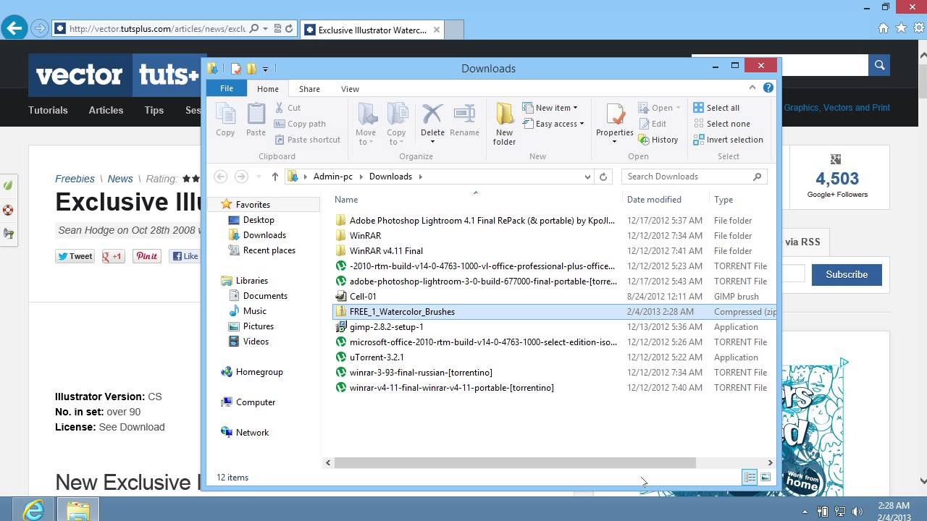Screen dimensions: 927x521
Task: Open the address bar history dropdown
Action: click(587, 177)
